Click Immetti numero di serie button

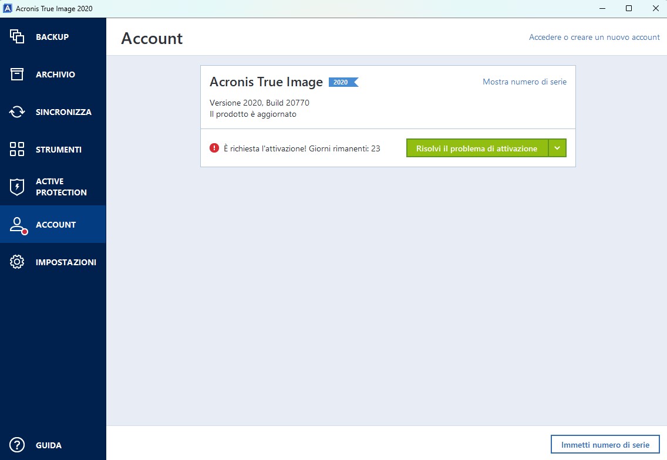click(x=605, y=445)
